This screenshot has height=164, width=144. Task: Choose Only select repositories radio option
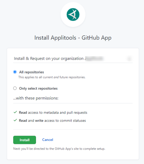pos(15,88)
